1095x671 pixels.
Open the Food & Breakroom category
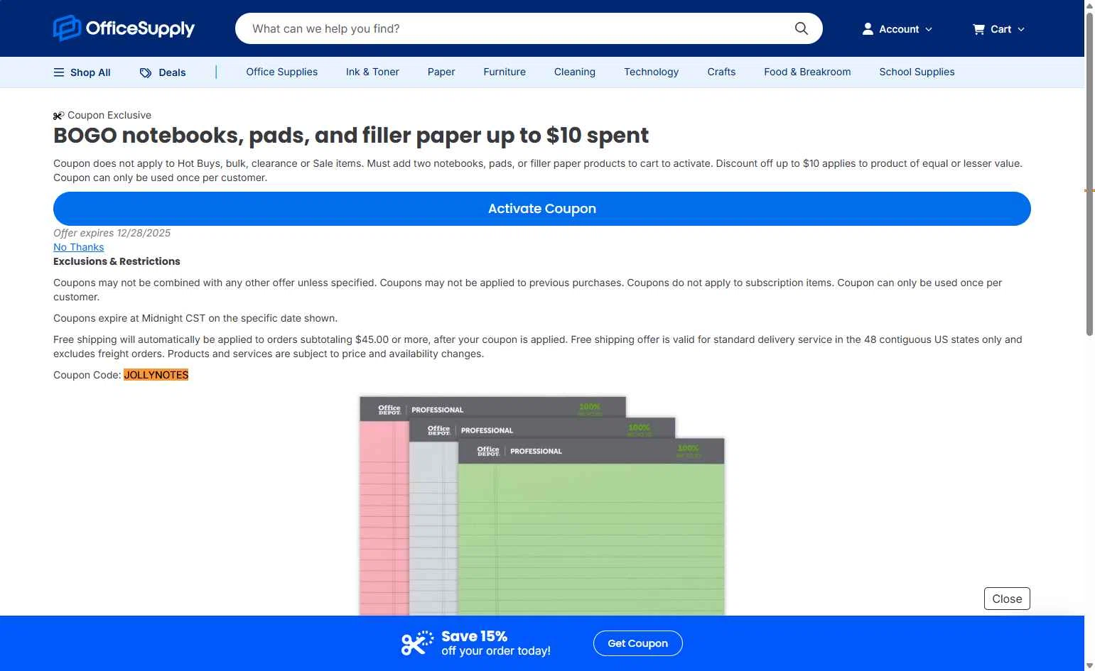807,72
